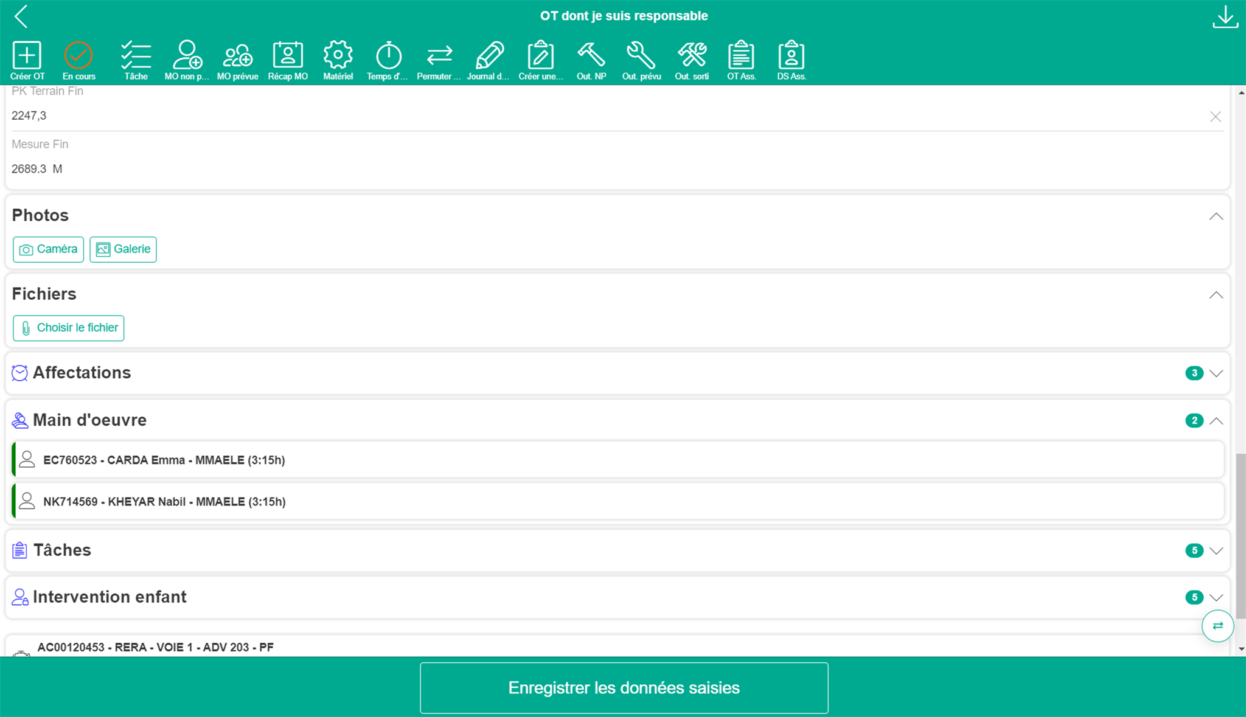Click Enregistrer les données saisies button
The width and height of the screenshot is (1246, 717).
pyautogui.click(x=624, y=688)
